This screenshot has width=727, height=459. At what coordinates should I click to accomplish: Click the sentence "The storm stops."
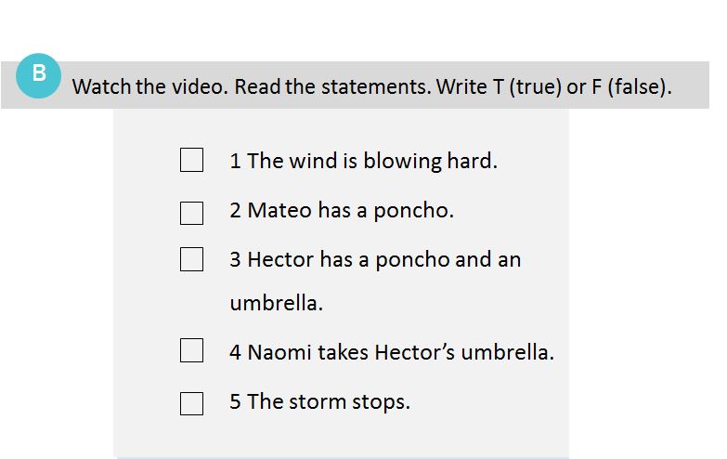329,402
